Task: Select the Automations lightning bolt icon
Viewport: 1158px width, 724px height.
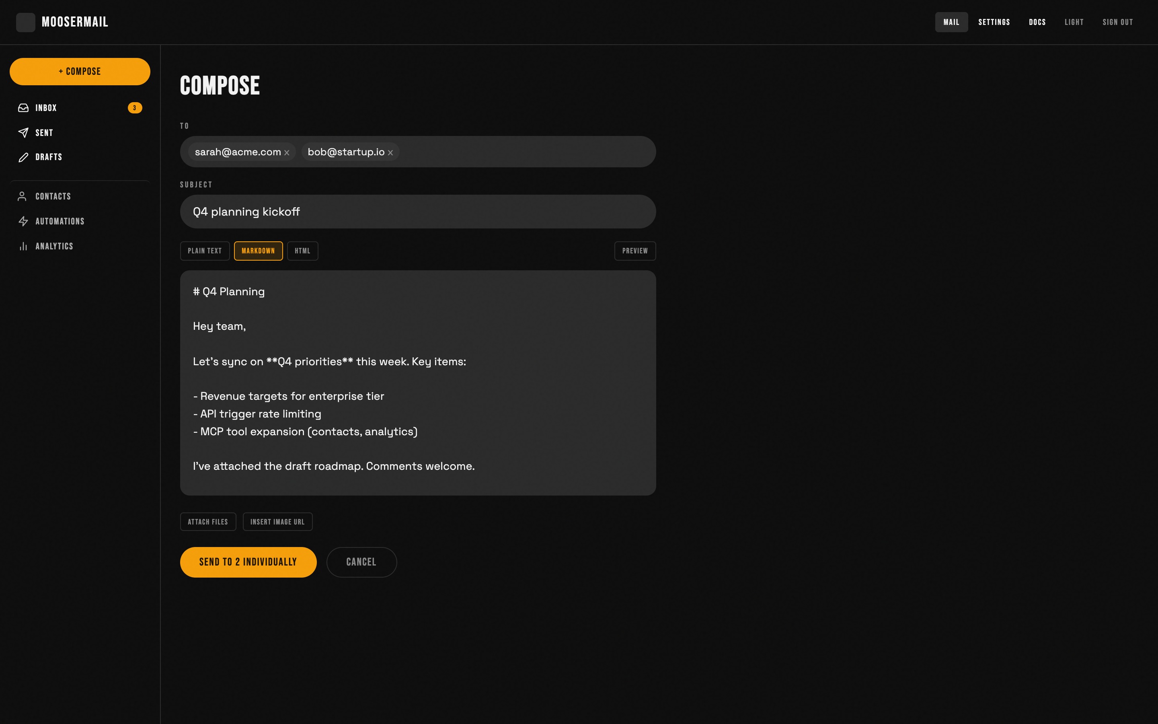Action: point(23,221)
